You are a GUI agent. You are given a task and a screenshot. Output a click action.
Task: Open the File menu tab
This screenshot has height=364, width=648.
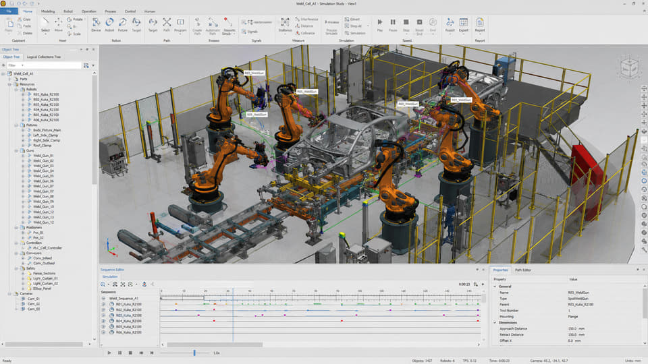pyautogui.click(x=9, y=11)
